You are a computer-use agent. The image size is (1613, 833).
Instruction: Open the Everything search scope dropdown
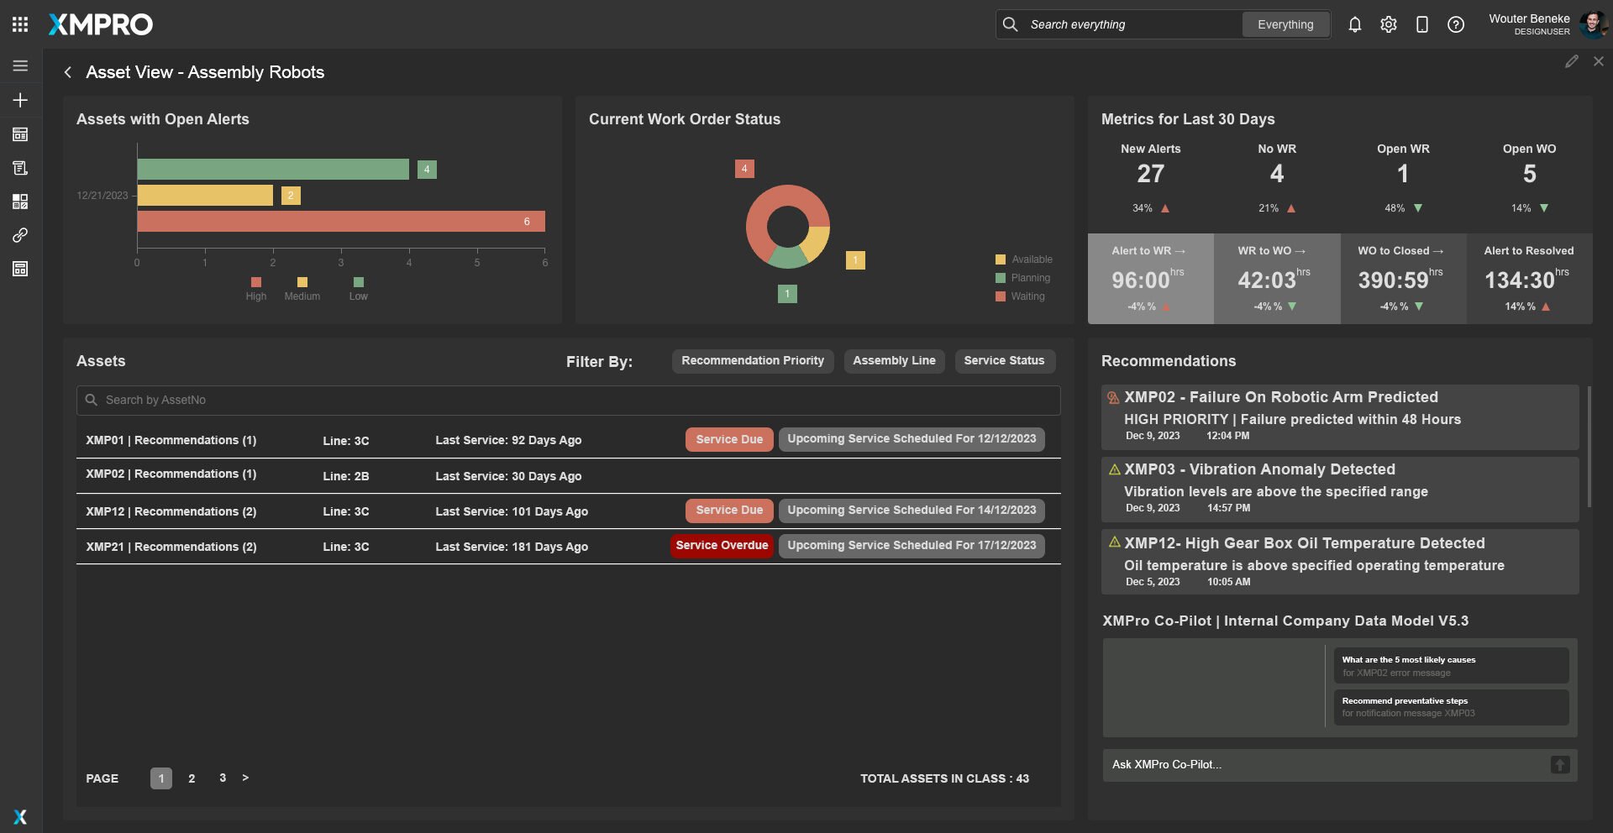[x=1285, y=24]
